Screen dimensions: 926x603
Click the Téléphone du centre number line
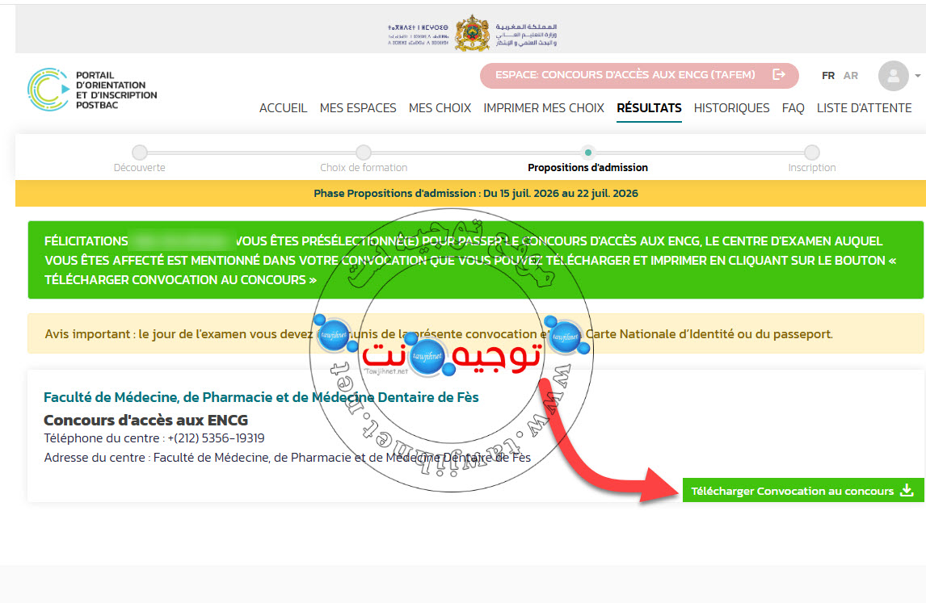click(154, 438)
